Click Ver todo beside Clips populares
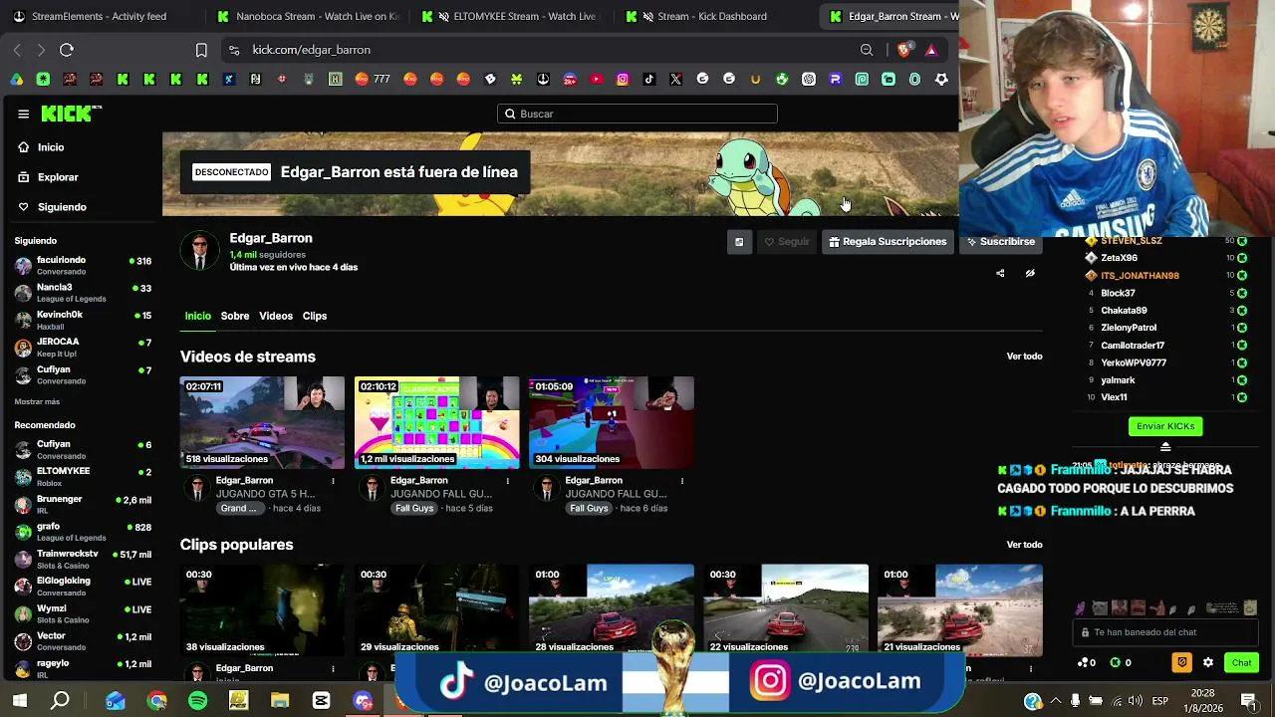Viewport: 1275px width, 717px height. click(1024, 545)
